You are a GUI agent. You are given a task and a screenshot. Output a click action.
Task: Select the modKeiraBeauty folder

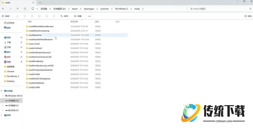(x=36, y=61)
